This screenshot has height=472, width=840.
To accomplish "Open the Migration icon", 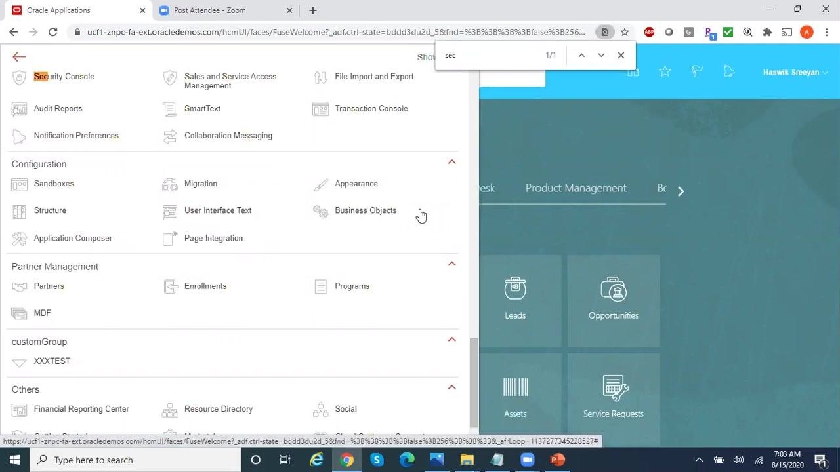I will coord(170,184).
